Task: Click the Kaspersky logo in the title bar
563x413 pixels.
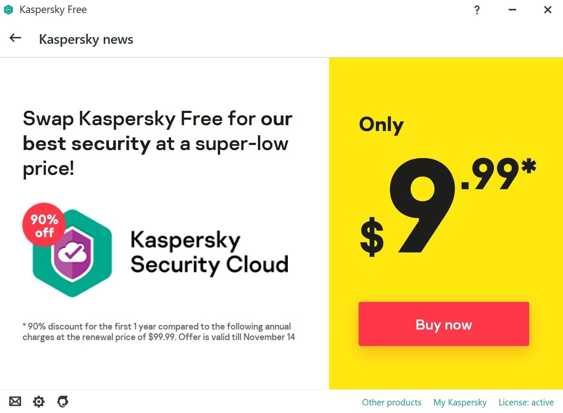Action: (8, 10)
